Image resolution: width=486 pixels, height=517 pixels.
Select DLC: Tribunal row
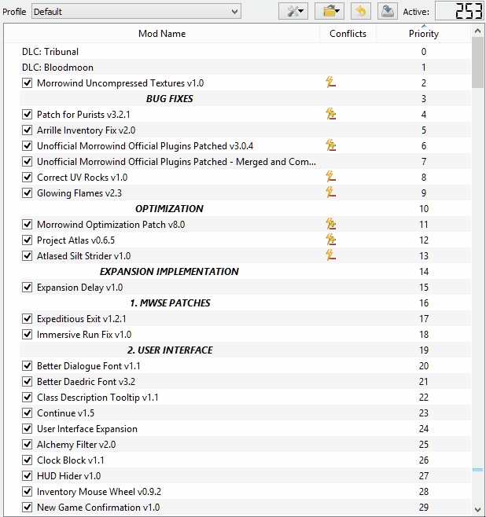(245, 51)
